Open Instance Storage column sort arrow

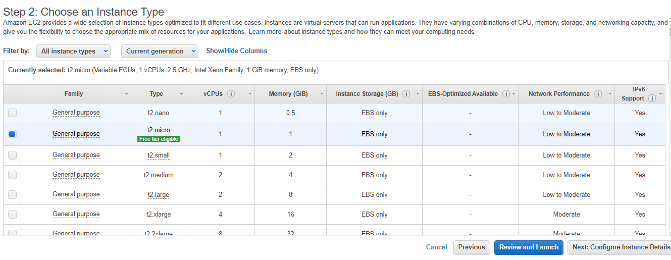click(418, 94)
